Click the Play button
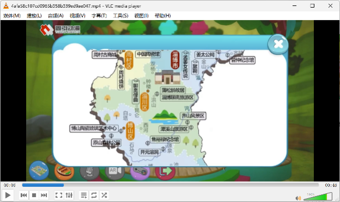This screenshot has height=202, width=340. [x=8, y=195]
